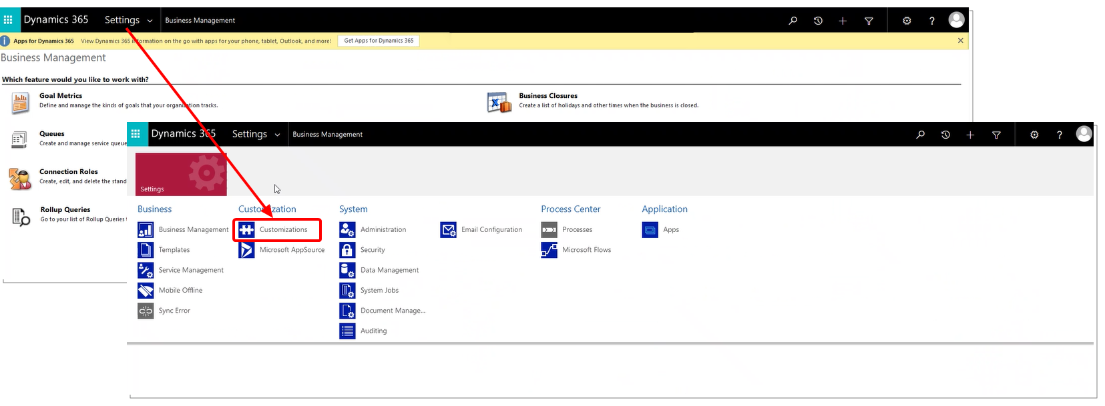This screenshot has width=1105, height=406.
Task: Open Customizations in the front Settings menu
Action: coord(277,230)
